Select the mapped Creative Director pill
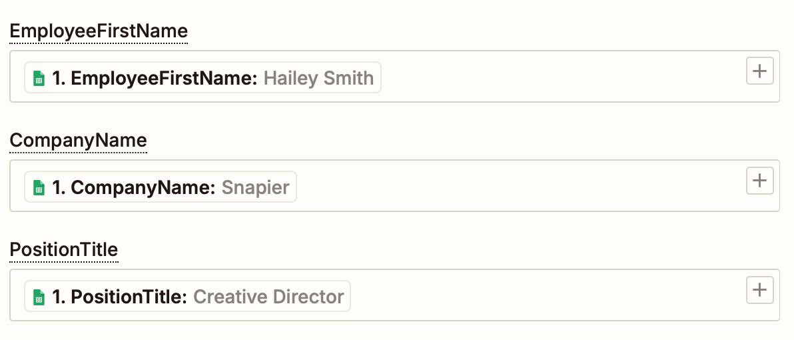This screenshot has width=794, height=340. pos(187,297)
